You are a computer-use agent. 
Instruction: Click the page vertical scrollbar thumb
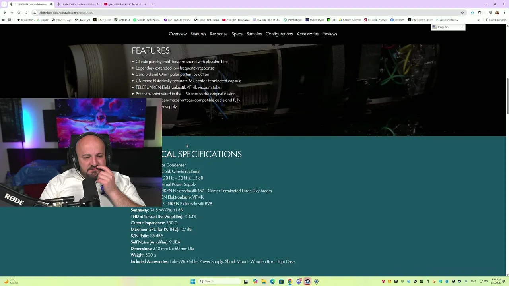point(507,95)
